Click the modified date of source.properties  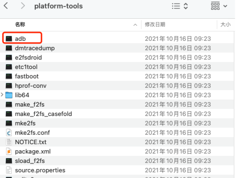pyautogui.click(x=178, y=170)
